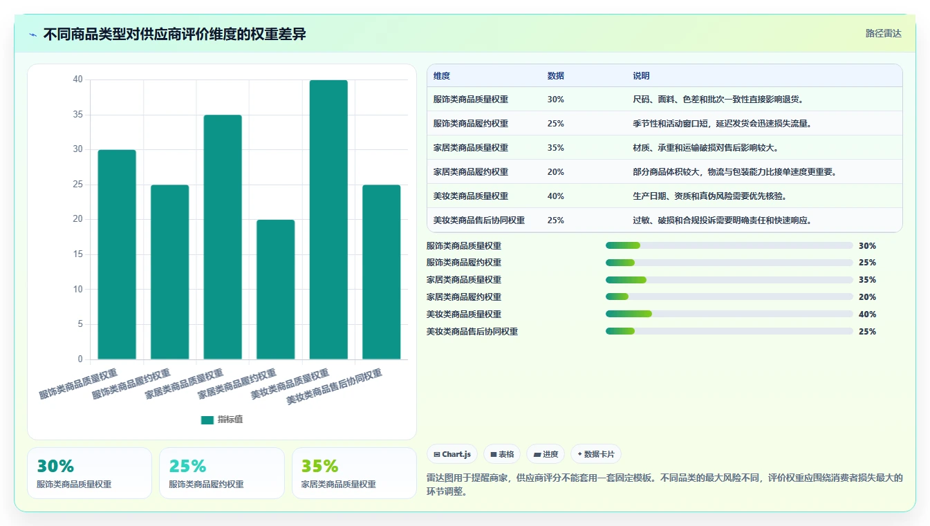Screen dimensions: 930x526
Task: Click the 30% percentage label beside the progress bars
Action: pyautogui.click(x=867, y=245)
